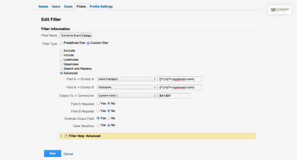Image resolution: width=297 pixels, height=160 pixels.
Task: Set Override Output Field to No
Action: (x=109, y=118)
